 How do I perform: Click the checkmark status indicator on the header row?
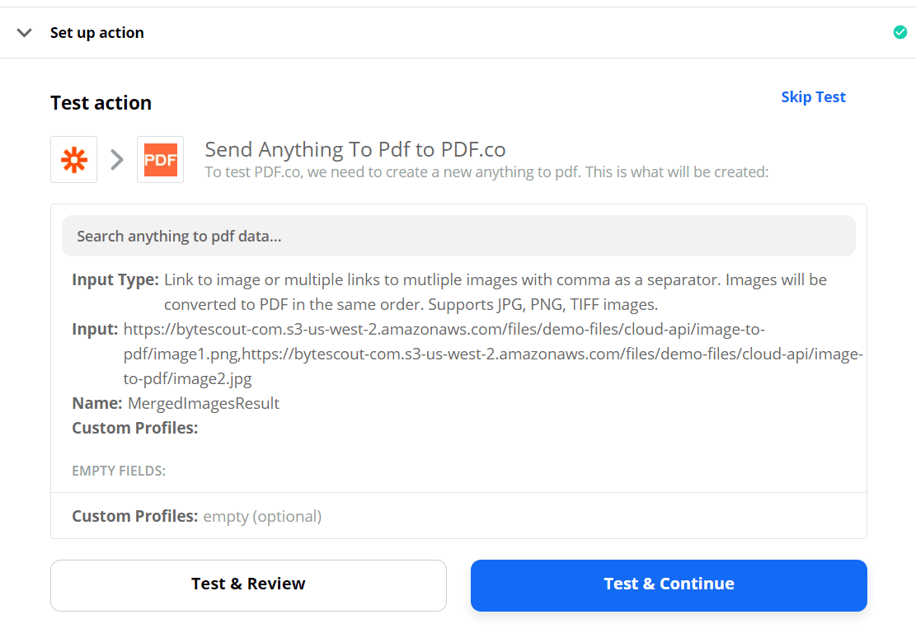[x=900, y=32]
